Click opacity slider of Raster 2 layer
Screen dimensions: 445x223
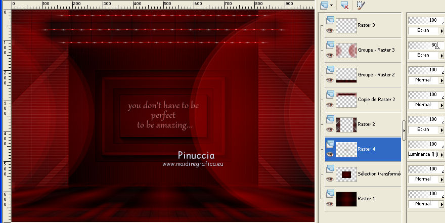click(426, 119)
